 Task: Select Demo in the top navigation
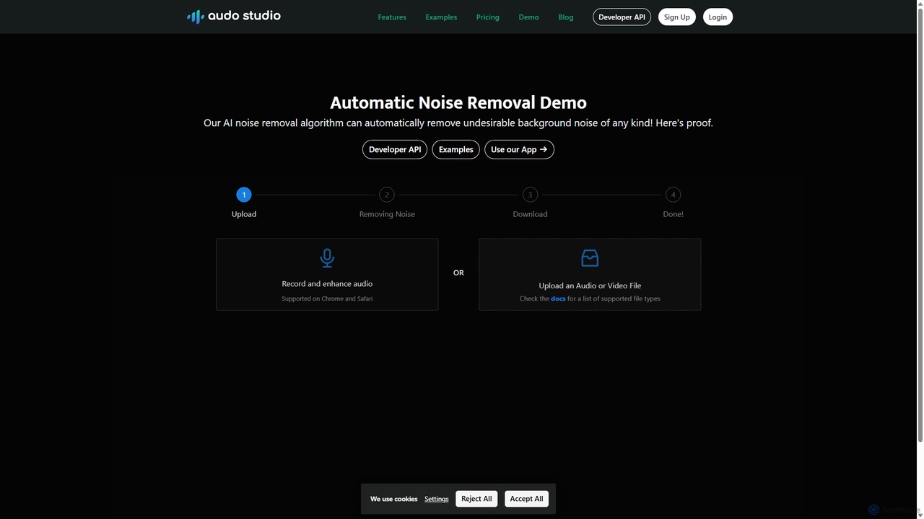click(528, 17)
